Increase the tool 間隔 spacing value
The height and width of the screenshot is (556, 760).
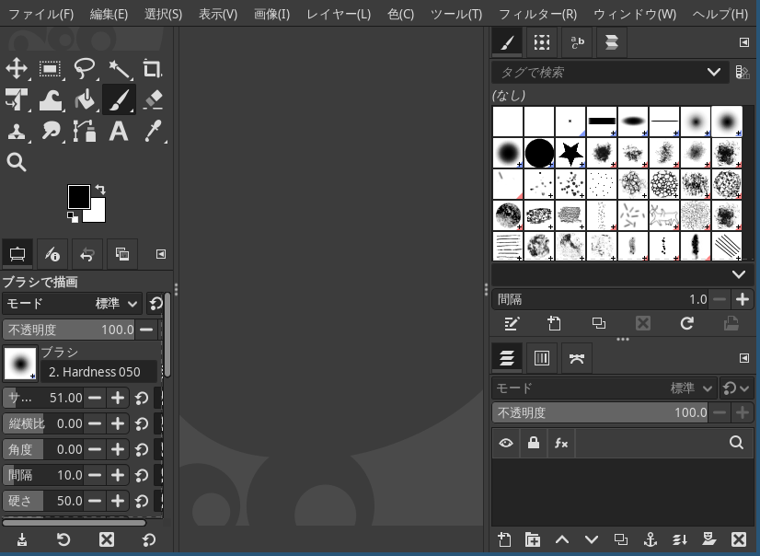click(x=118, y=475)
